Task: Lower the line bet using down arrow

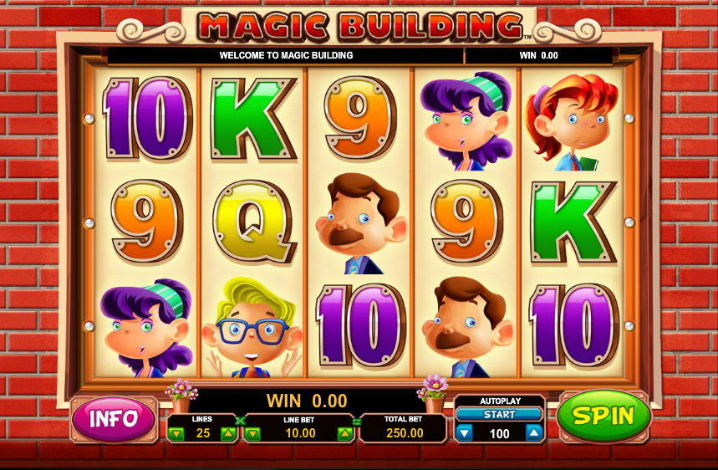Action: pos(252,433)
